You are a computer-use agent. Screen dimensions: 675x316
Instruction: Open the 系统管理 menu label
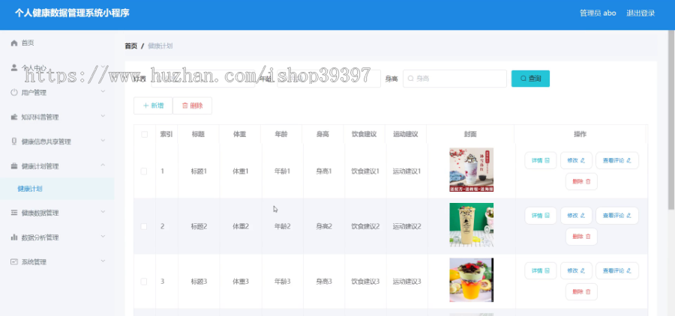pos(34,262)
